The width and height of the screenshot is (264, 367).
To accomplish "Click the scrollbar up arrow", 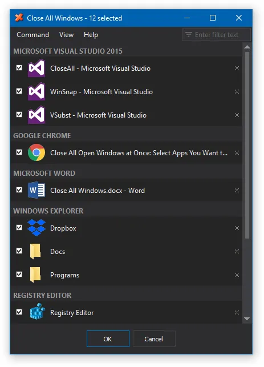I will (247, 47).
